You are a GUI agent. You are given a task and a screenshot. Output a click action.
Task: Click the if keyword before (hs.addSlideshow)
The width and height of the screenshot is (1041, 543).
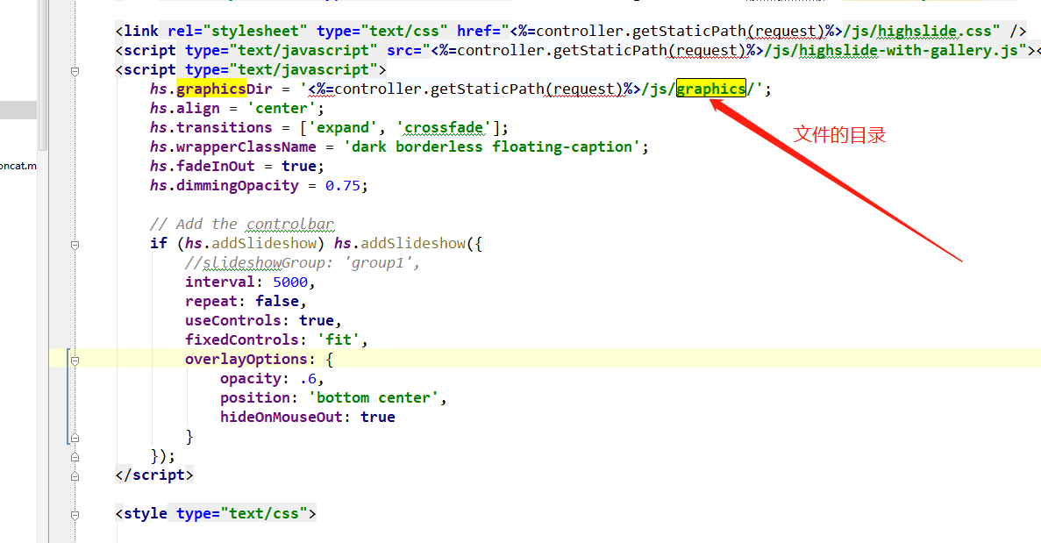pos(159,243)
